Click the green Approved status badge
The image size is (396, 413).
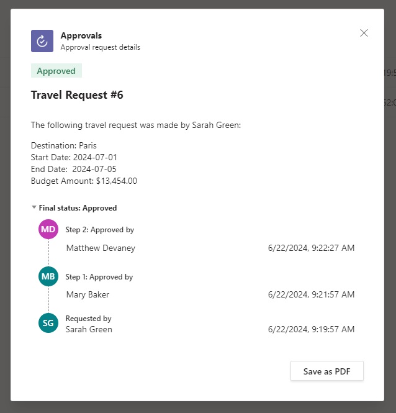(x=56, y=71)
